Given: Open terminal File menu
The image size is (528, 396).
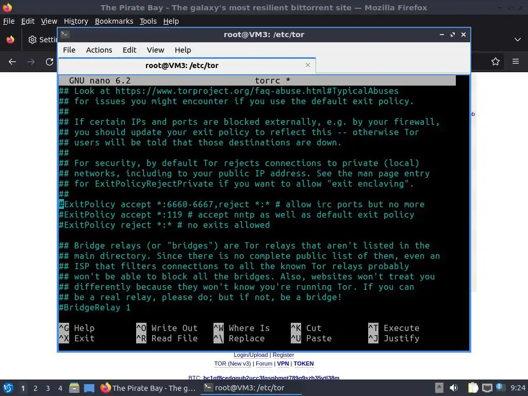Looking at the screenshot, I should (x=69, y=50).
